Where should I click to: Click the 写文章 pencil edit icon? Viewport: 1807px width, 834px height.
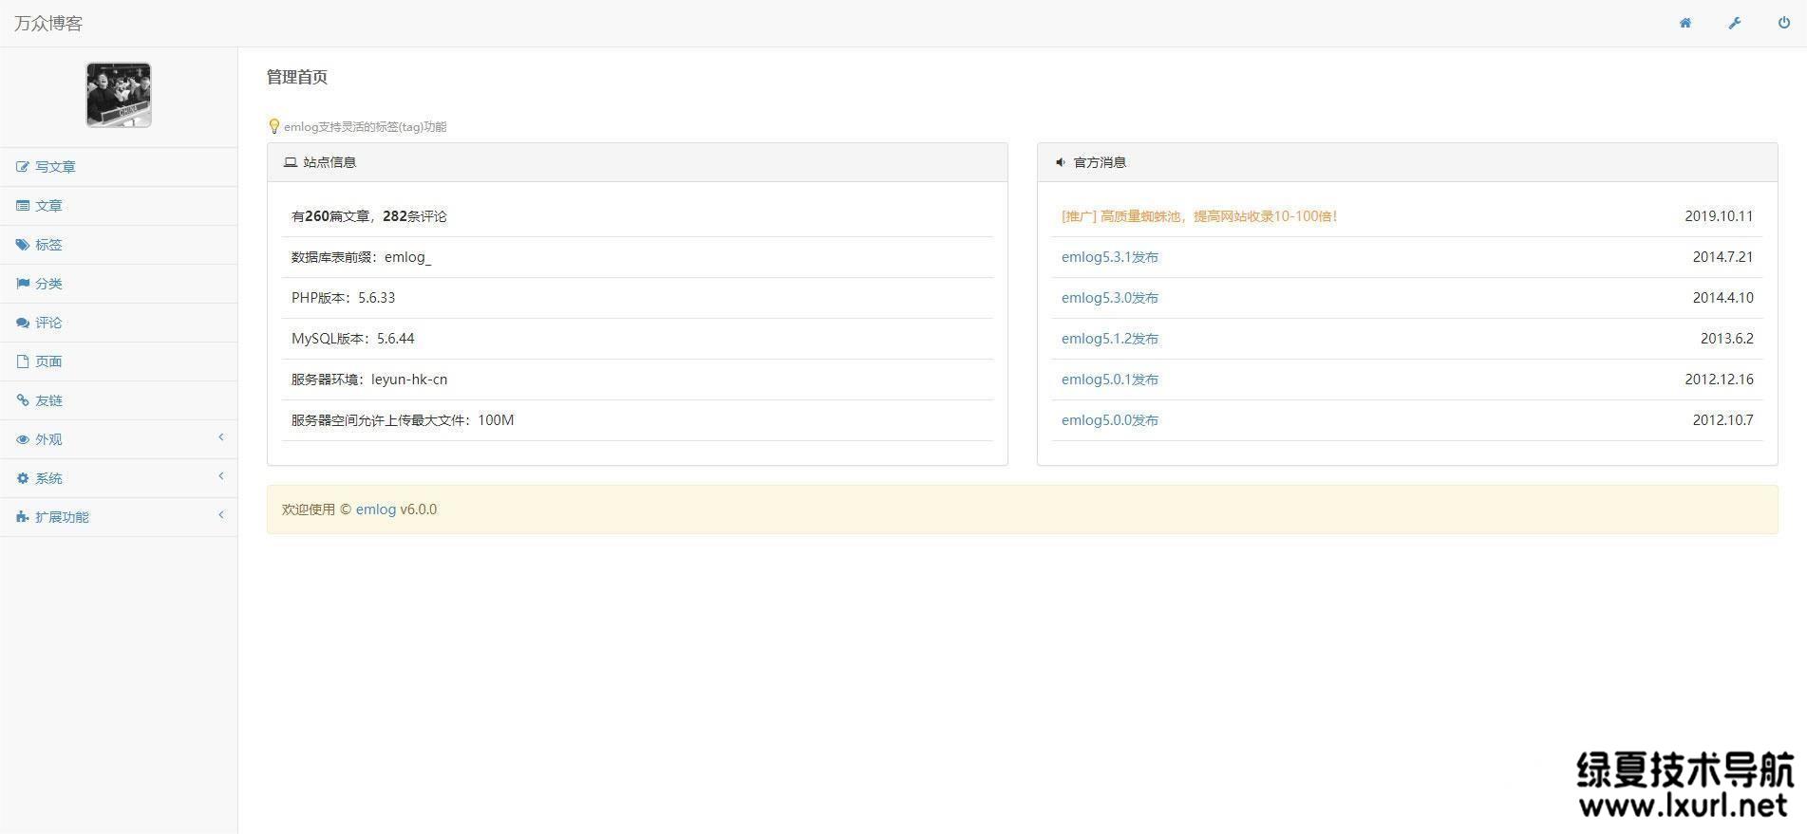(23, 167)
